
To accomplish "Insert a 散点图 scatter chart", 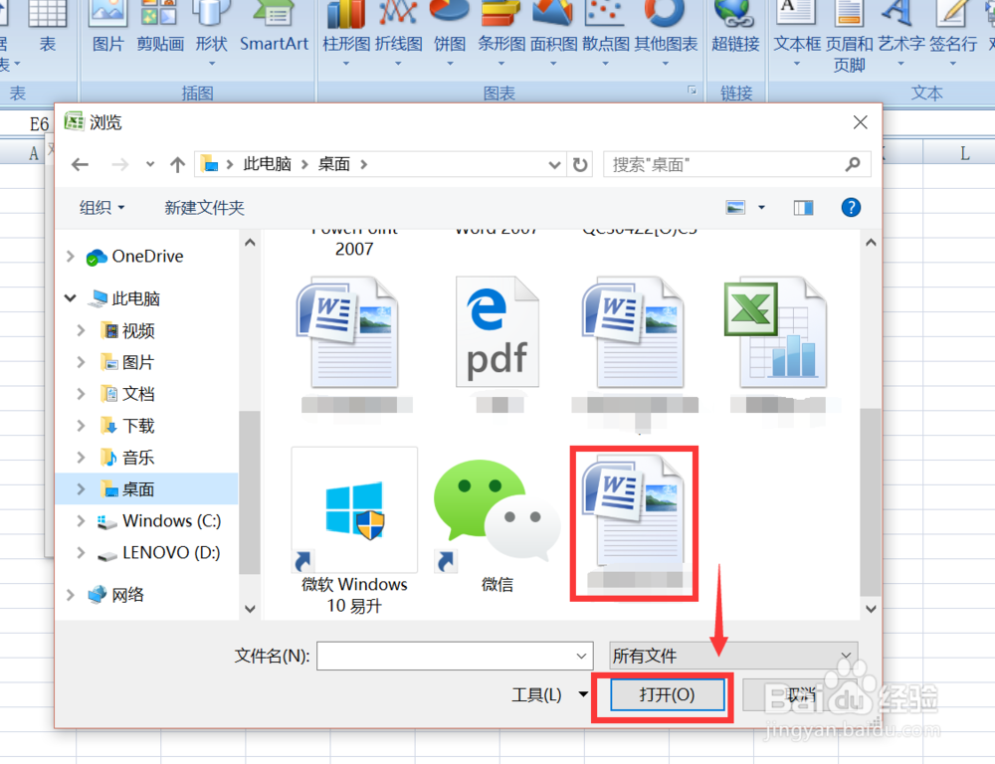I will pyautogui.click(x=605, y=32).
